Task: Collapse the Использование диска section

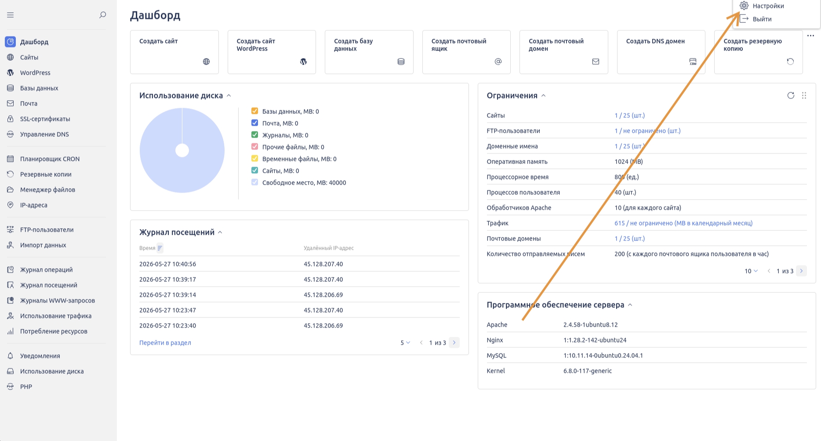Action: [229, 95]
